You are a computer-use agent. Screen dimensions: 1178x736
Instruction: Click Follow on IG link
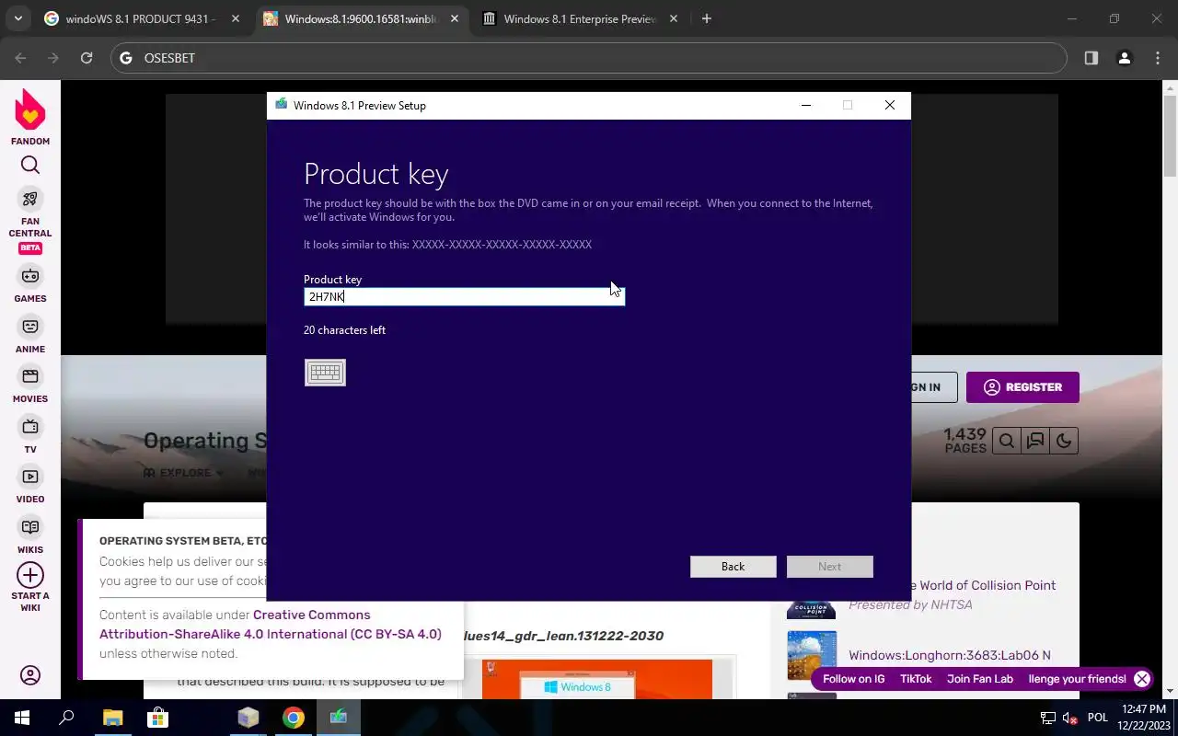point(853,679)
